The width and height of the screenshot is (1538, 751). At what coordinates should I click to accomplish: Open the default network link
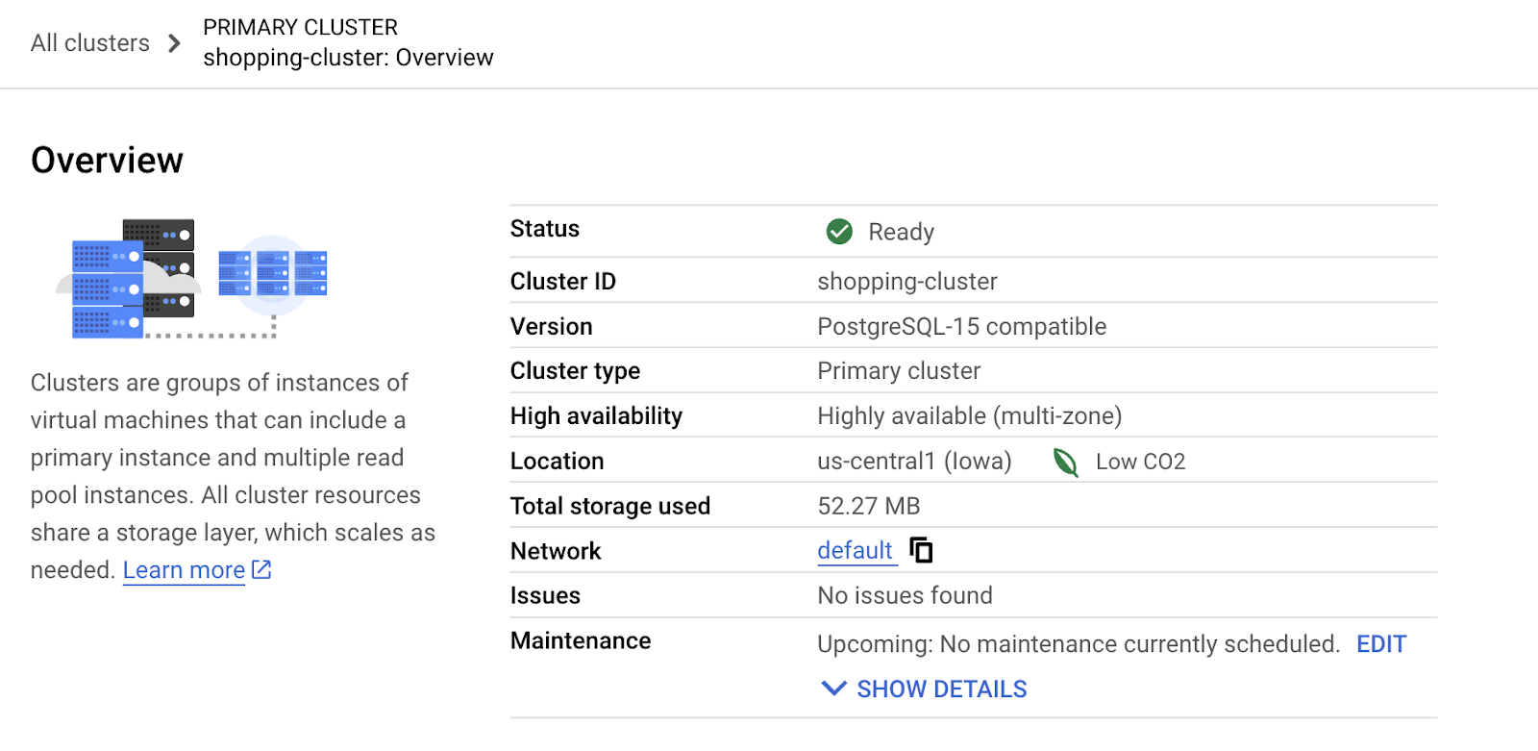(x=852, y=550)
